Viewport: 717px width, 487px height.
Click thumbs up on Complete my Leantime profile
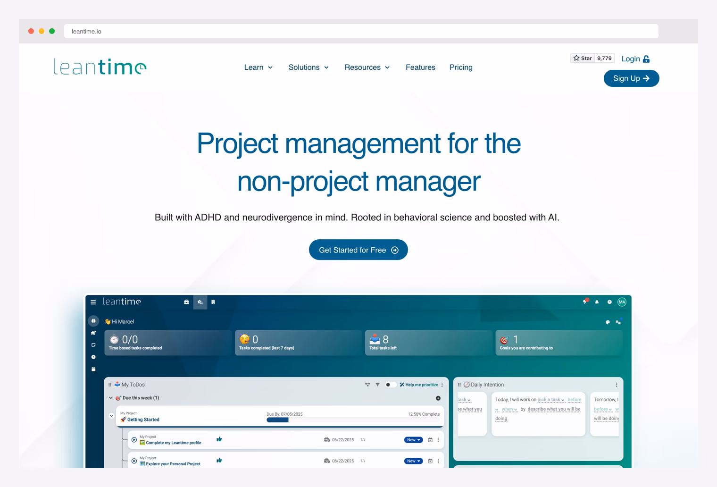coord(219,439)
